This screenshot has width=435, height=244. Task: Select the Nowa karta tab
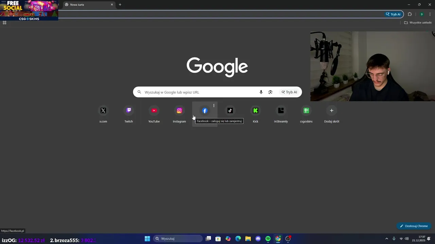(x=88, y=5)
